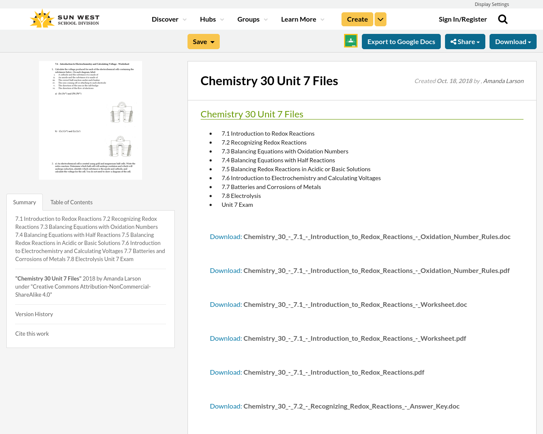Expand the Create split-button arrow
Screen dimensions: 543x434
tap(381, 19)
